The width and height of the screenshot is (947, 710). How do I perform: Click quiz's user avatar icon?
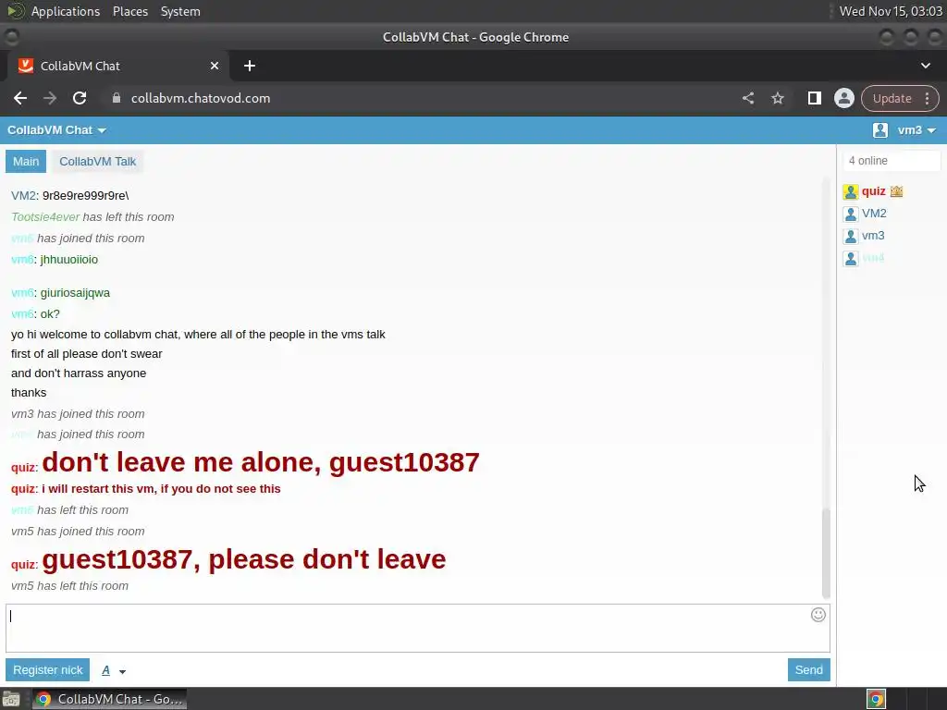click(x=851, y=192)
